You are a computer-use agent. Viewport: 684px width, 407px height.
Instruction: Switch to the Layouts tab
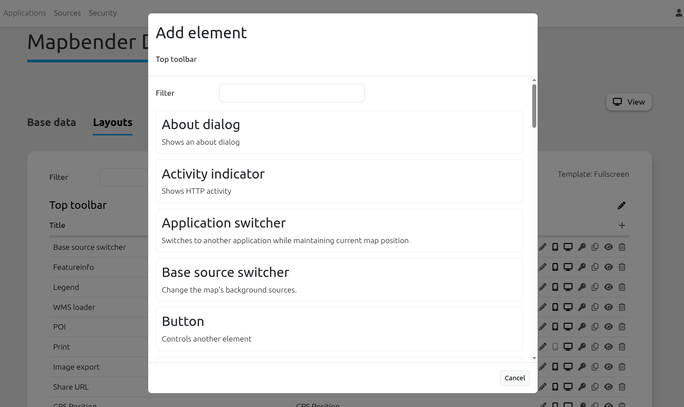[112, 122]
